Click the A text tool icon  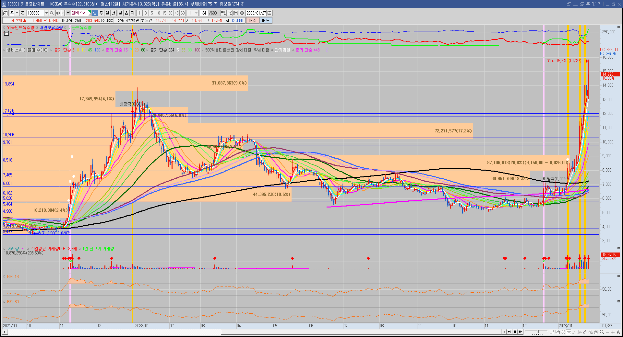[x=618, y=332]
